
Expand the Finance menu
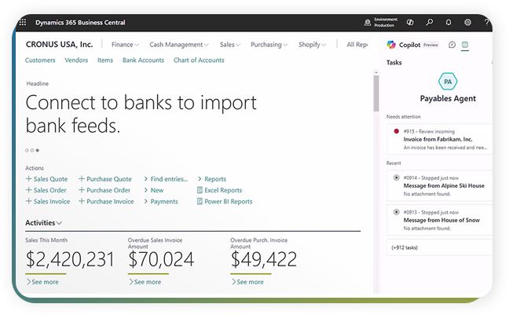click(x=126, y=45)
